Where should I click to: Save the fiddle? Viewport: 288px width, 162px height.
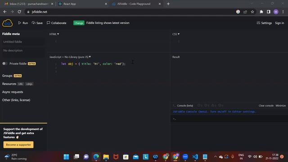point(37,23)
